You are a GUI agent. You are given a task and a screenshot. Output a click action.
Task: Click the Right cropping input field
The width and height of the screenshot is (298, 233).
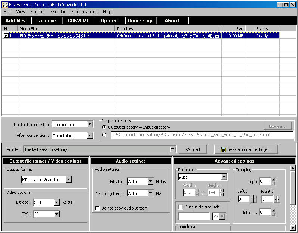[268, 199]
